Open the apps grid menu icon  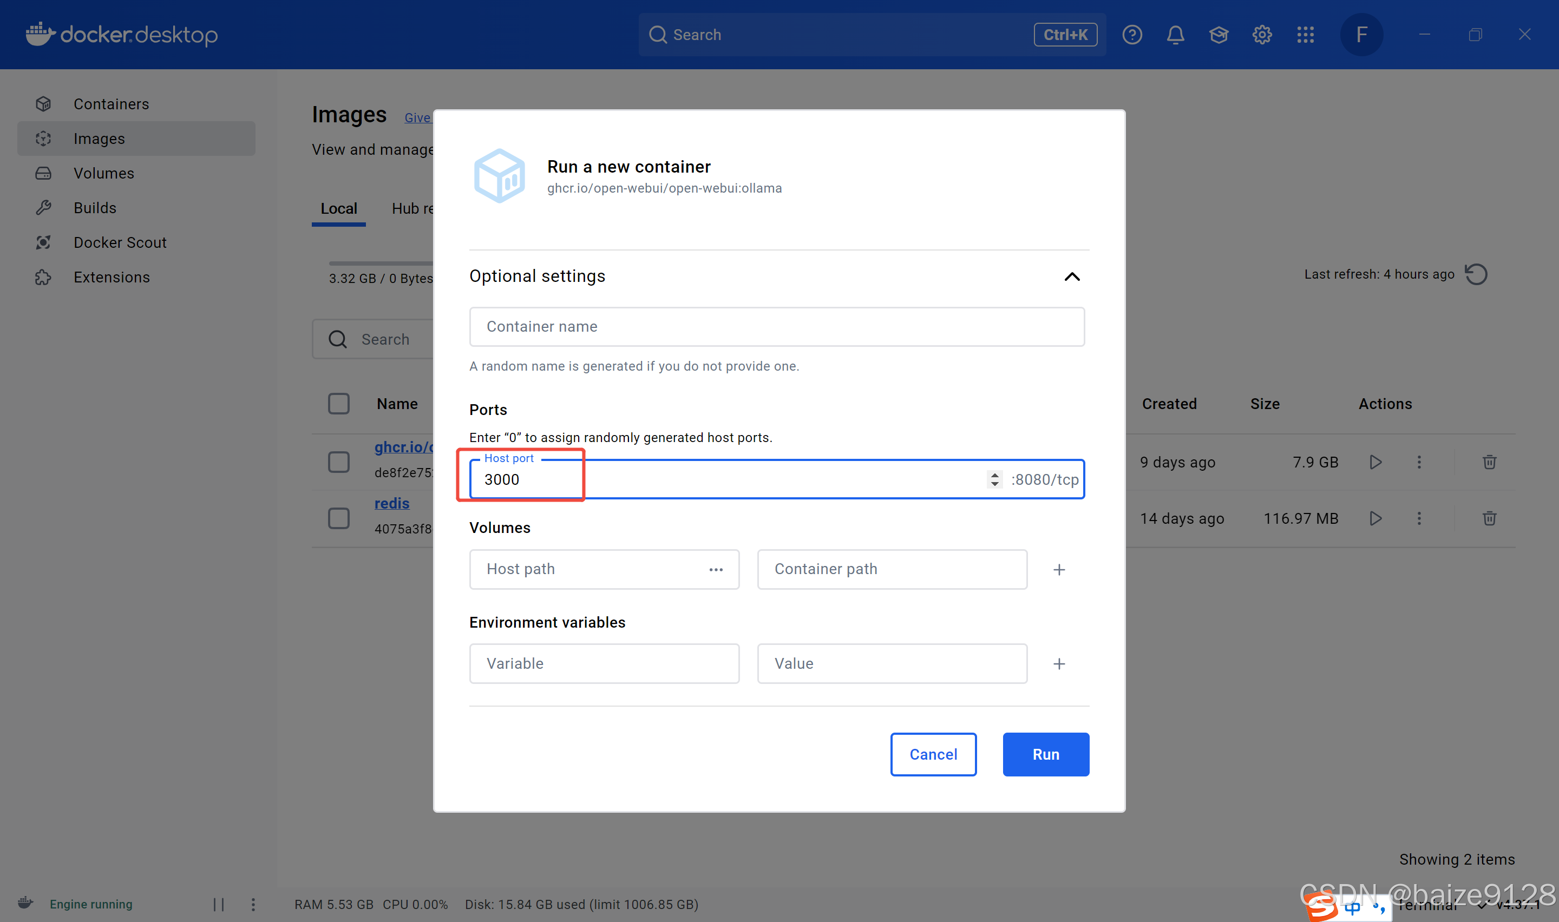(x=1306, y=35)
